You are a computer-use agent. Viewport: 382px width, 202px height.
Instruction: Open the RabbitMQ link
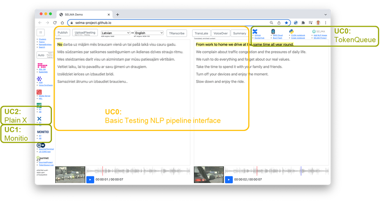coord(43,72)
